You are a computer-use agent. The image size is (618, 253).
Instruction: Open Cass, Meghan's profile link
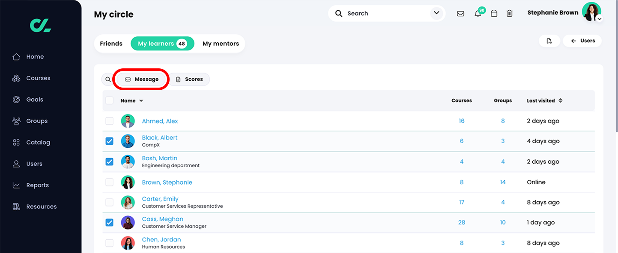[162, 218]
